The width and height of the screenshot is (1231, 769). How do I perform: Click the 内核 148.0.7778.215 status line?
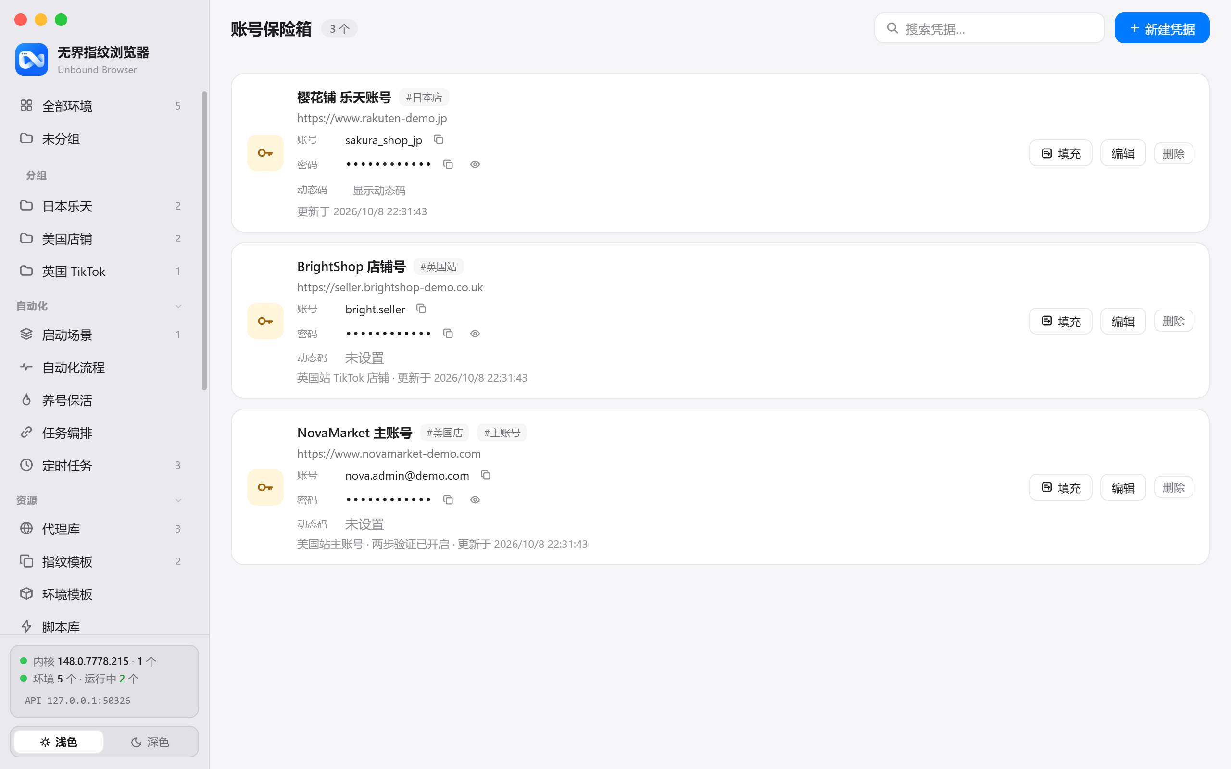(88, 661)
